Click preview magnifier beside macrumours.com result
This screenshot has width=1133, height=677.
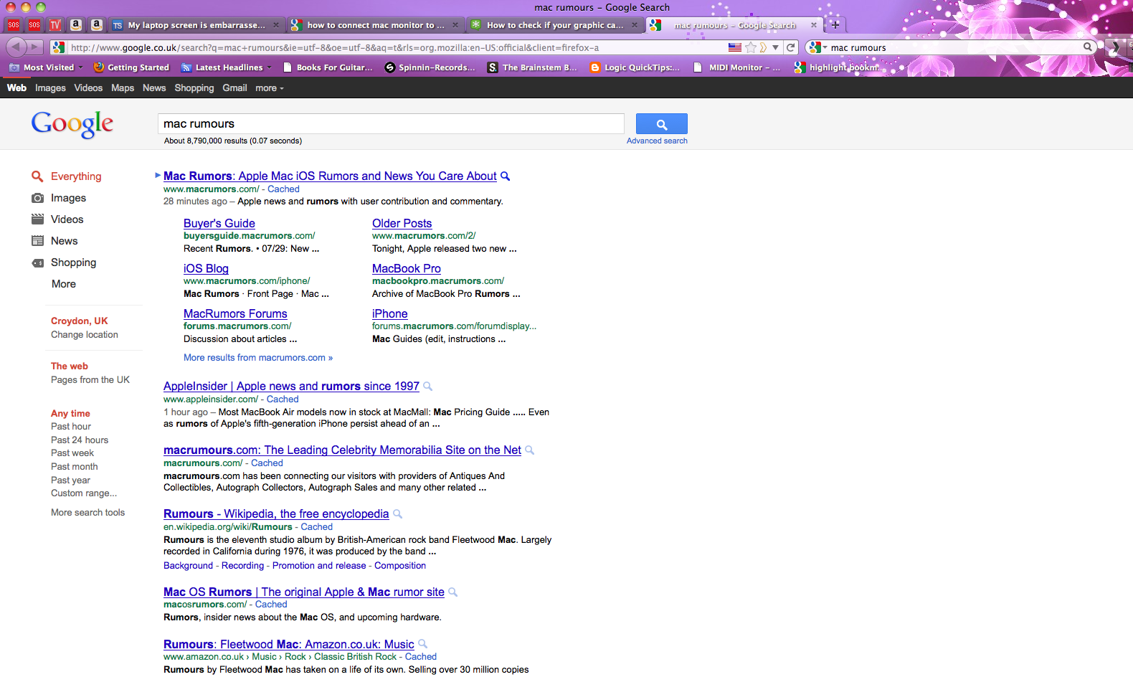[x=530, y=450]
